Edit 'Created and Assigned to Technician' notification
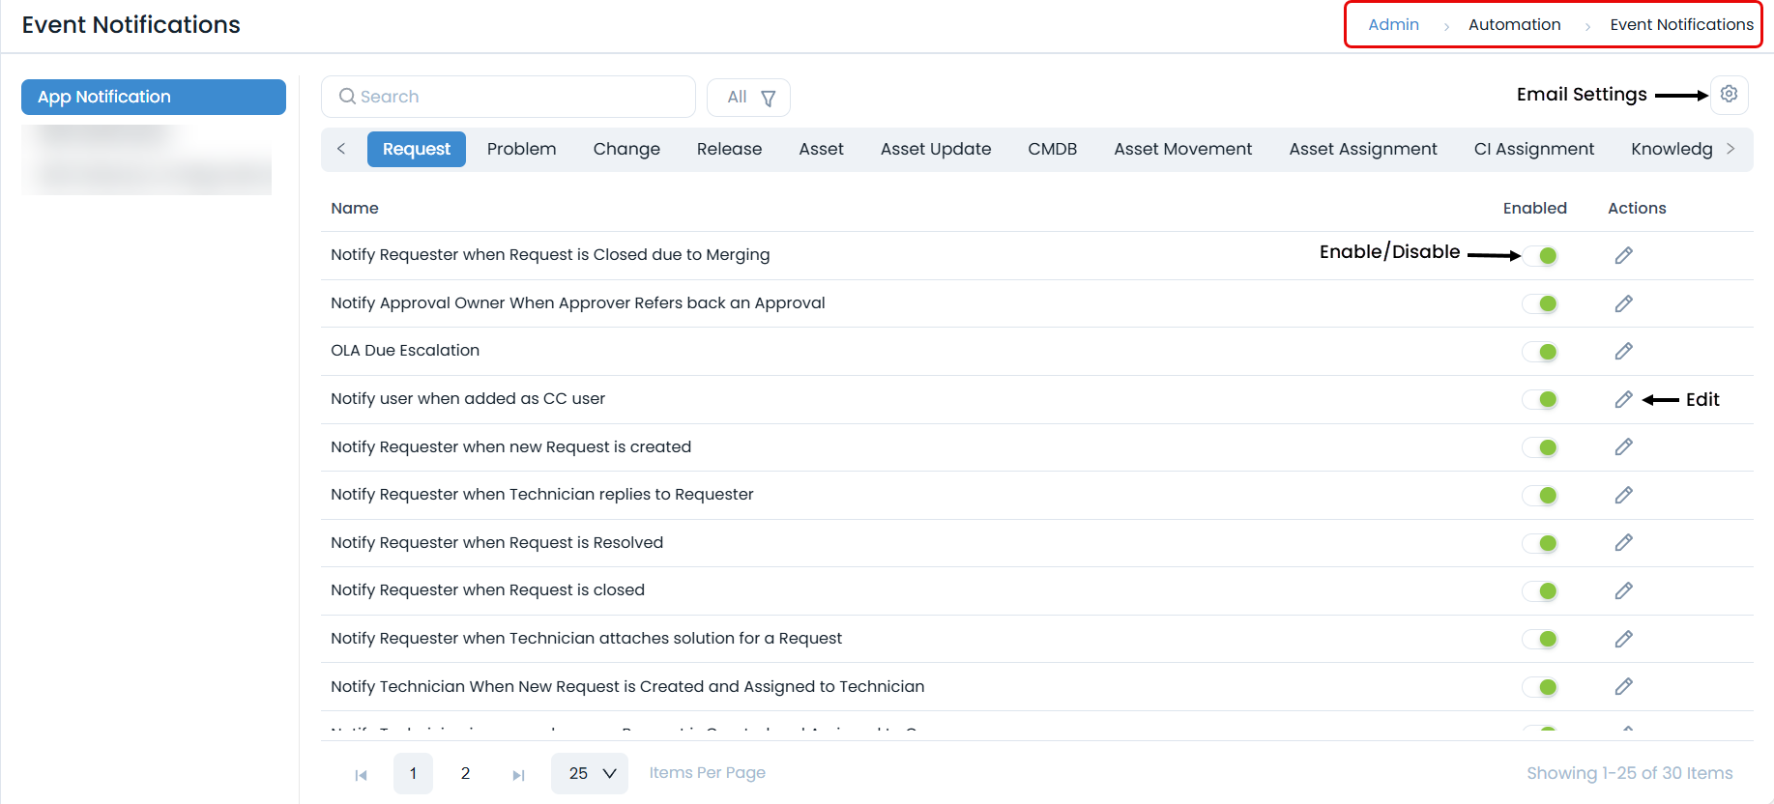This screenshot has height=804, width=1774. pos(1623,686)
